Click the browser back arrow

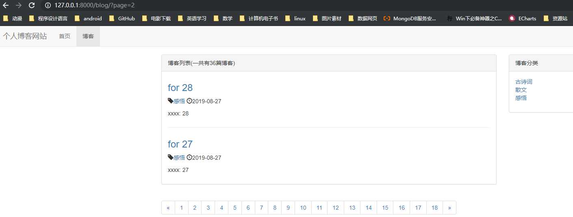[x=6, y=5]
